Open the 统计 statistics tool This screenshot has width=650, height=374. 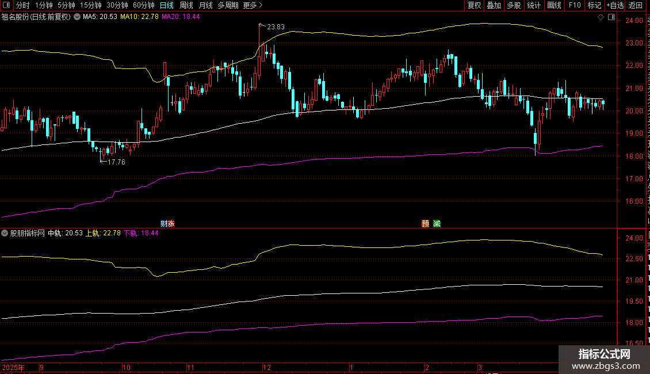coord(534,5)
